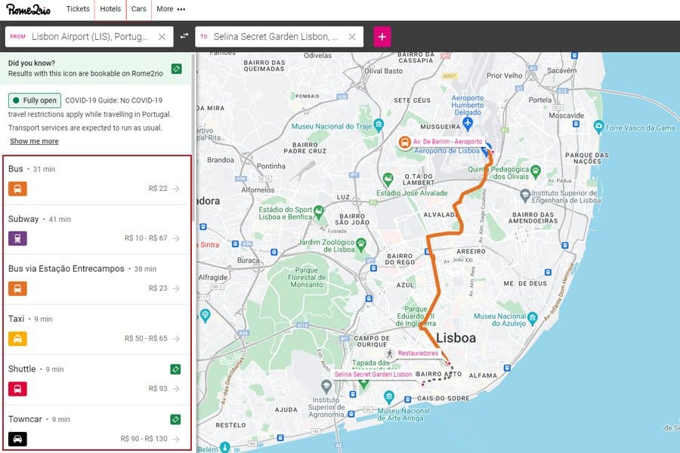Click the results panel scrollbar
The width and height of the screenshot is (680, 453).
tap(193, 137)
